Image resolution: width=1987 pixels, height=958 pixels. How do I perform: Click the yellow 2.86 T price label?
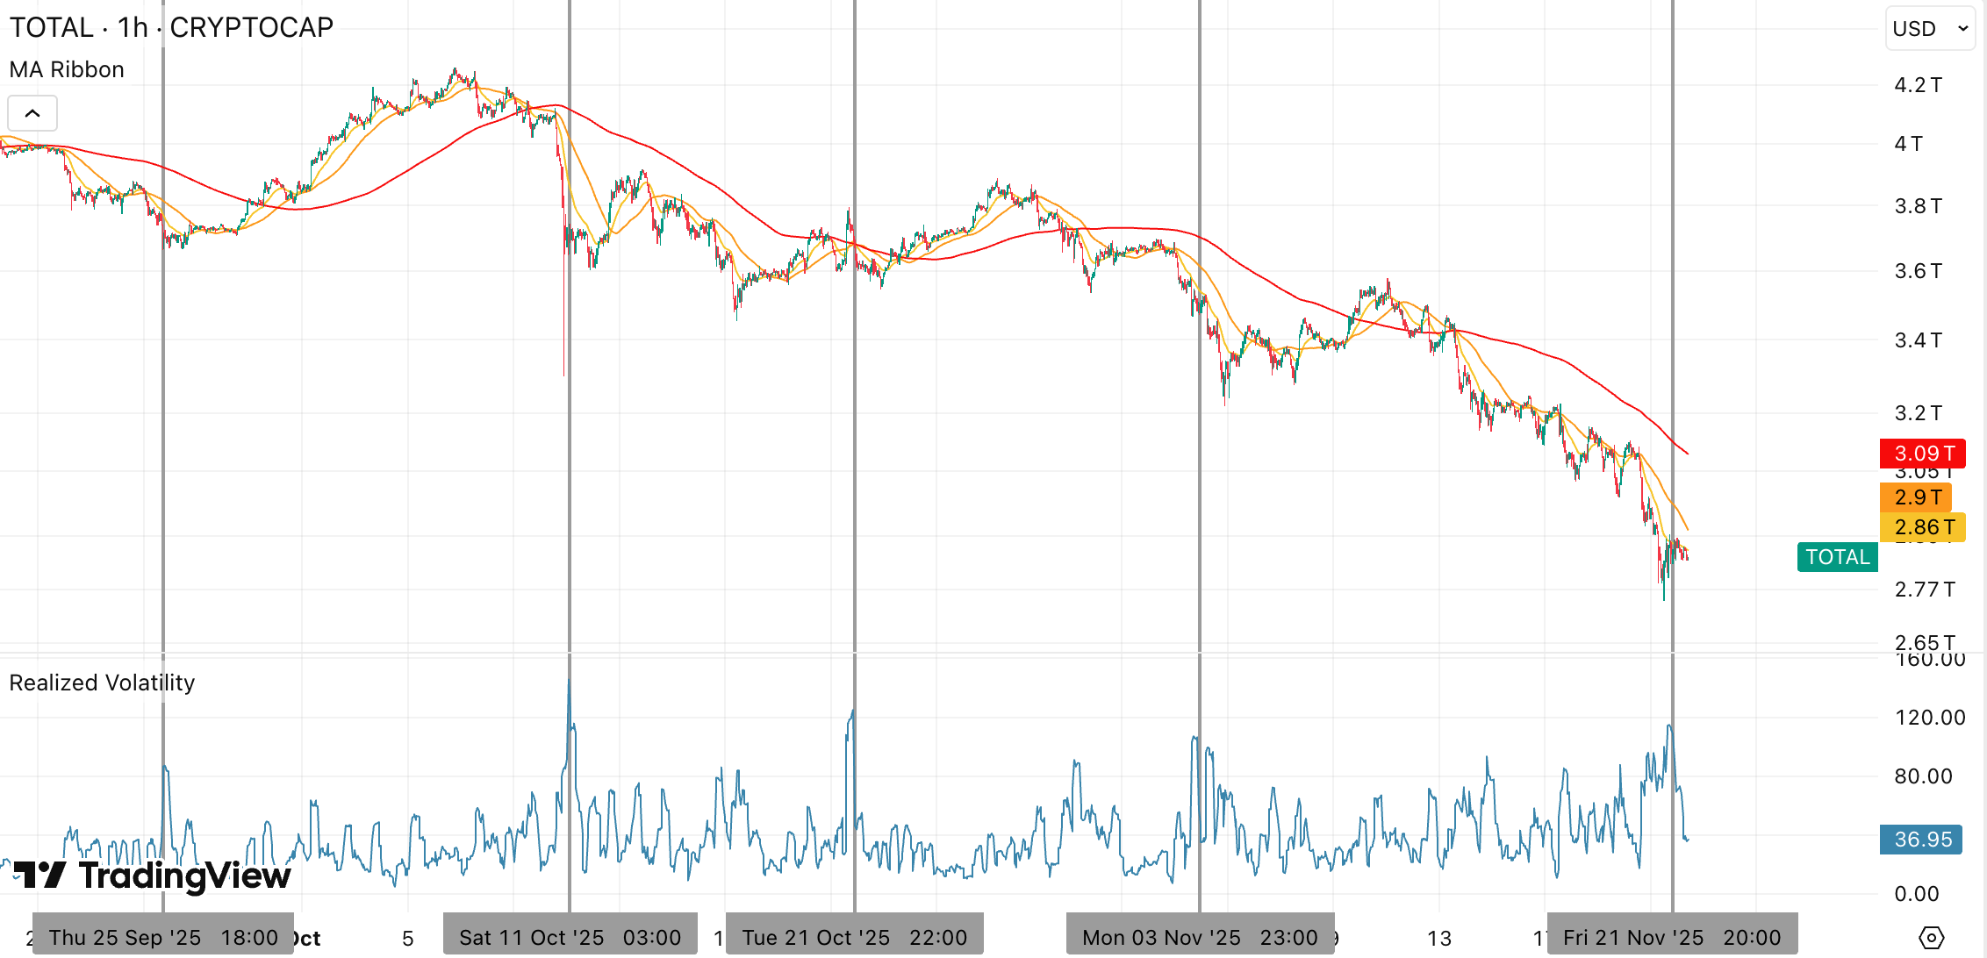point(1922,527)
